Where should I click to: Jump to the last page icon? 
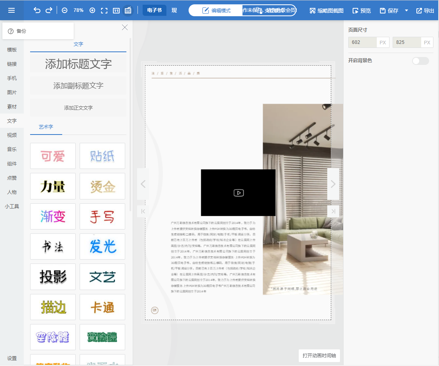[333, 211]
